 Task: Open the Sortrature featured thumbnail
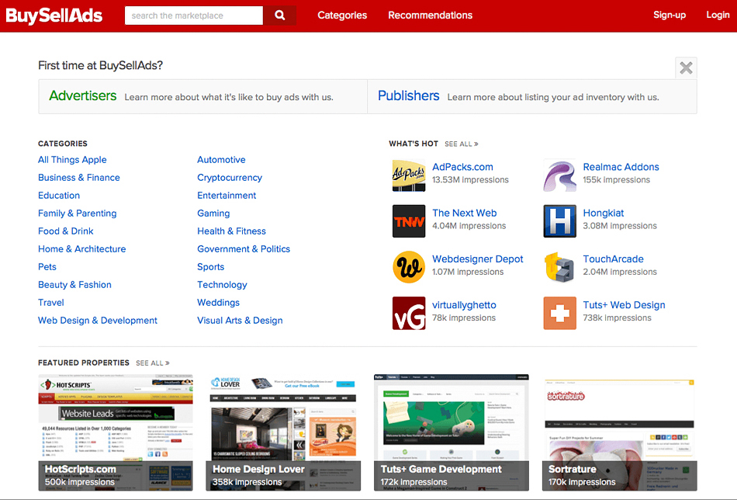(x=620, y=432)
